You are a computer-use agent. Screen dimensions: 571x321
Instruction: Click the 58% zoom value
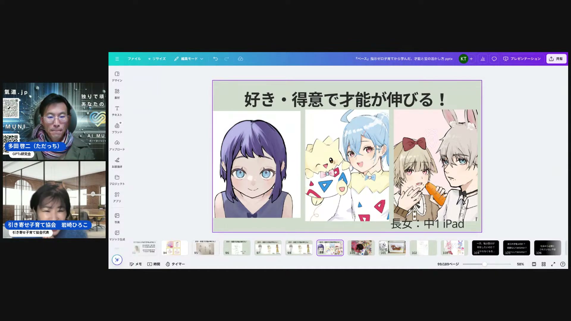click(x=520, y=264)
